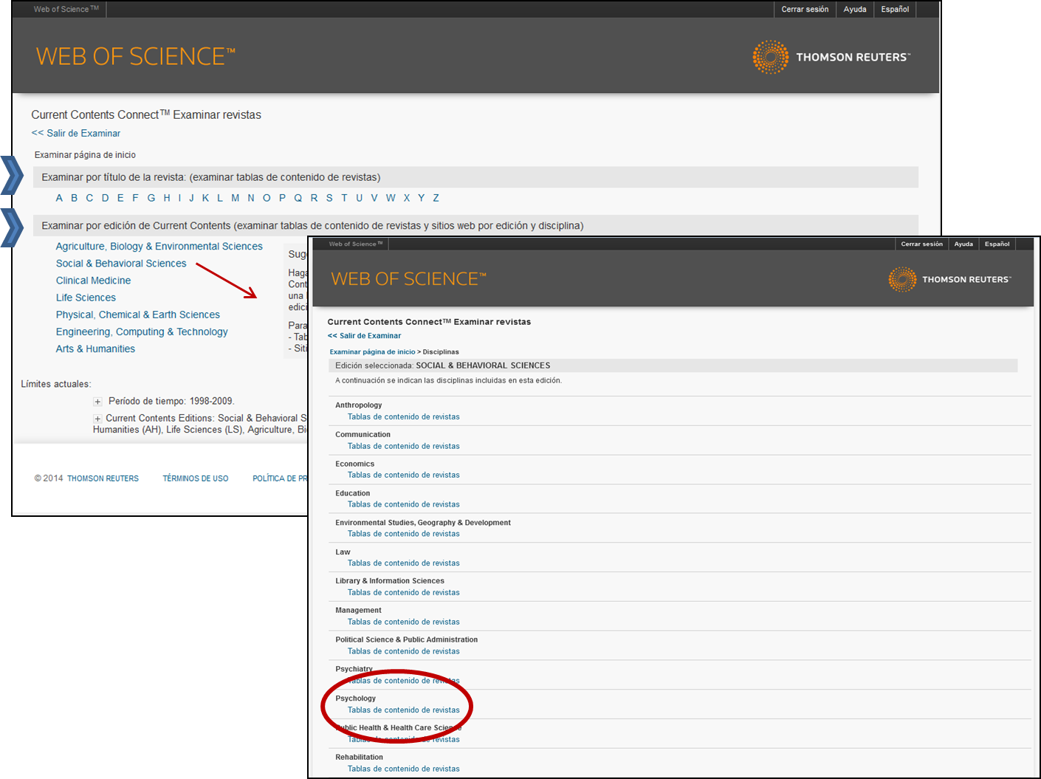Click WEB OF SCIENCE logo in front window
This screenshot has width=1041, height=779.
408,279
